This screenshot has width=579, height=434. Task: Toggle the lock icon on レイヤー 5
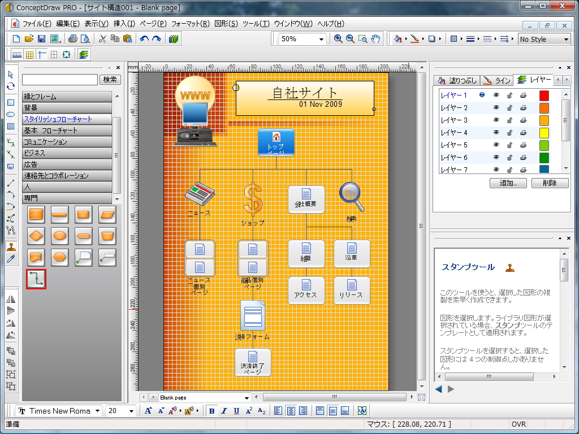(x=509, y=145)
